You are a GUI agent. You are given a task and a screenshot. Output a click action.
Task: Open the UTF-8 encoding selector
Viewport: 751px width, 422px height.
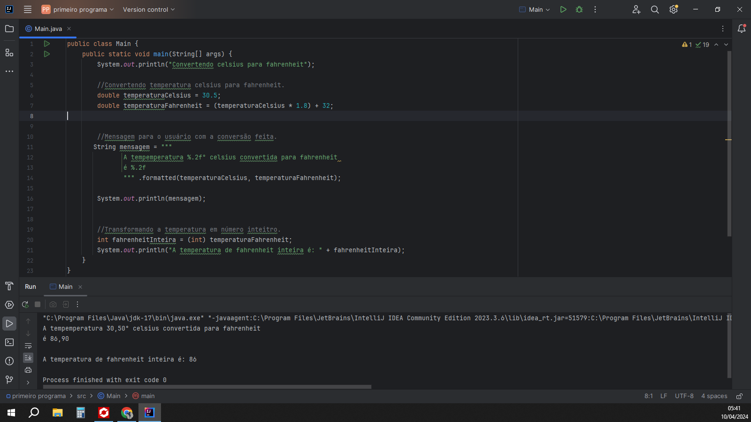tap(684, 396)
